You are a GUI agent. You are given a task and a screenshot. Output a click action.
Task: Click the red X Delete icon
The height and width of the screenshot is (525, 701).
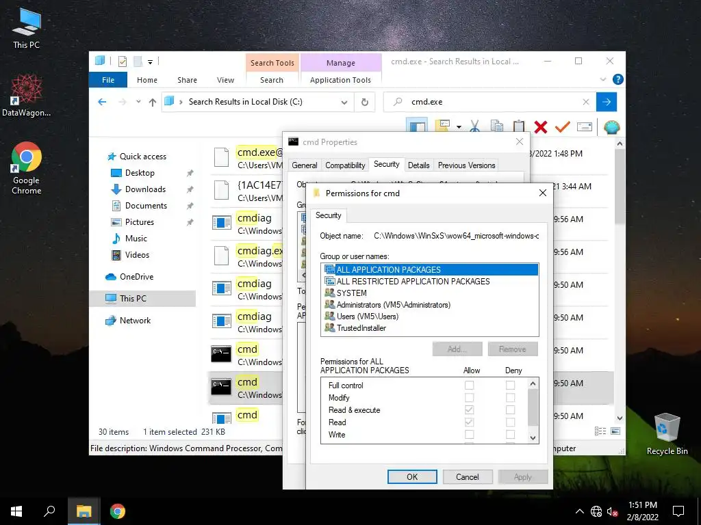click(541, 126)
